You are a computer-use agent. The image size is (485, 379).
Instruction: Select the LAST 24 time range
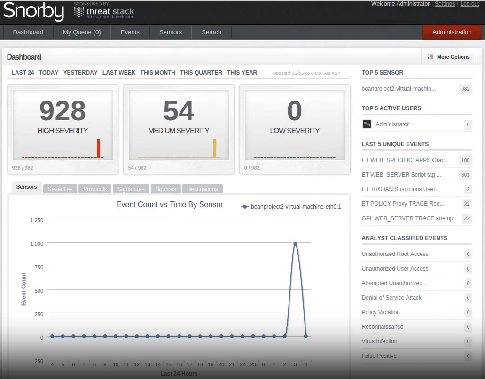pos(23,73)
